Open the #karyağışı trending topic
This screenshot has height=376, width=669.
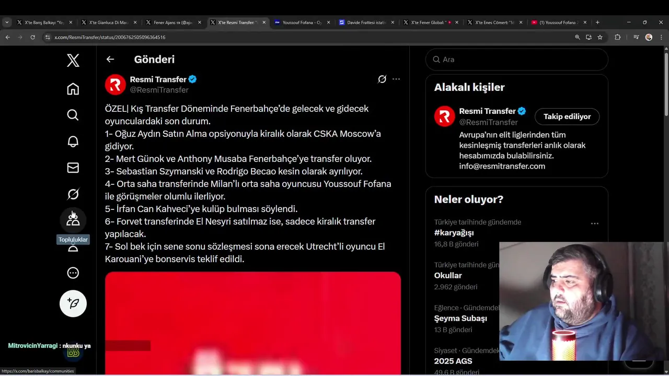pos(454,233)
